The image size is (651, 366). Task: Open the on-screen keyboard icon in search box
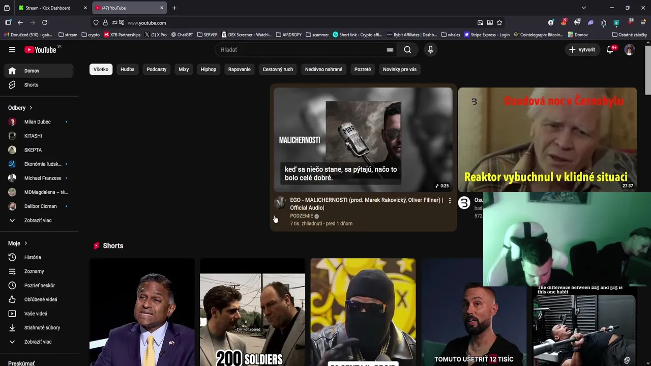tap(390, 50)
